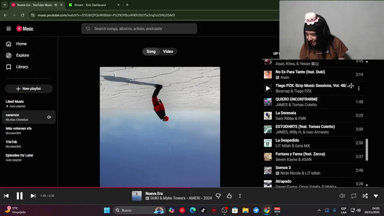
Task: Click the queue scrollbar thumb
Action: (367, 150)
